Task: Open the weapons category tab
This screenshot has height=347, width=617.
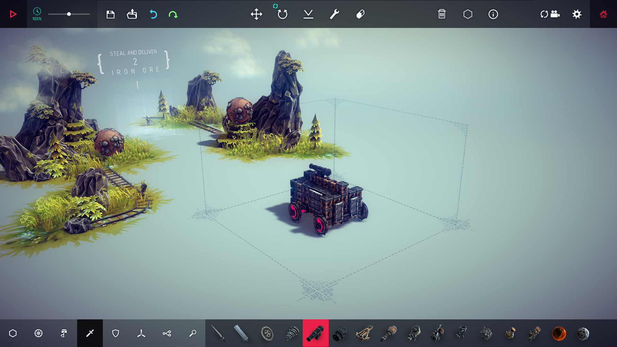Action: click(90, 333)
